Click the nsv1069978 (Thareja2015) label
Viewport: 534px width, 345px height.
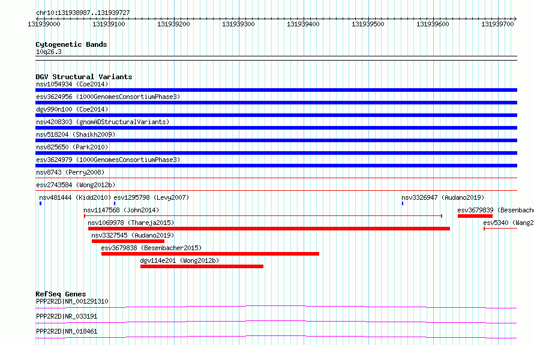point(131,223)
